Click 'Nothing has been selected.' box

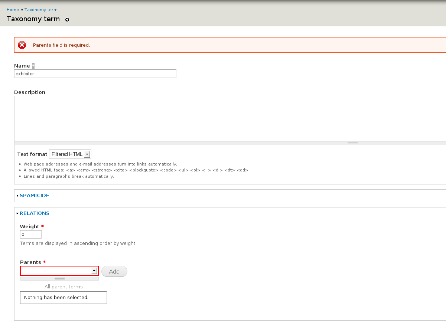coord(64,298)
